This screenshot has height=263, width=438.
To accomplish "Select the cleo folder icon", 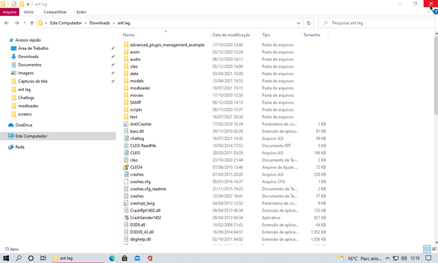I will click(126, 66).
